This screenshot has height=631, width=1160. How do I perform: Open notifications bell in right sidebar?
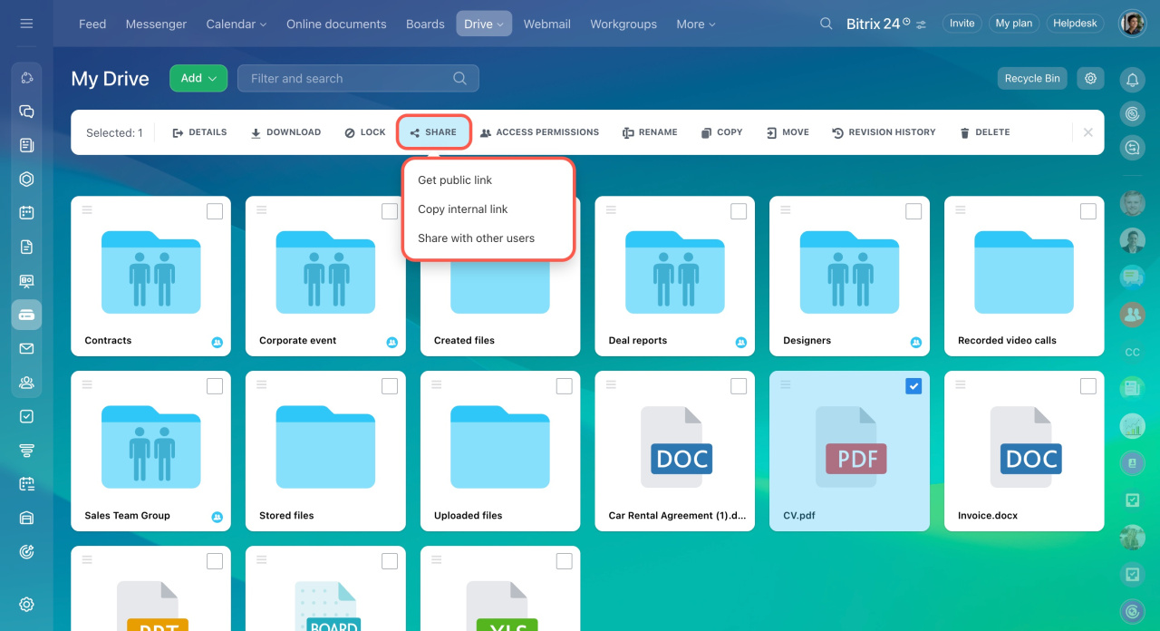click(1132, 80)
